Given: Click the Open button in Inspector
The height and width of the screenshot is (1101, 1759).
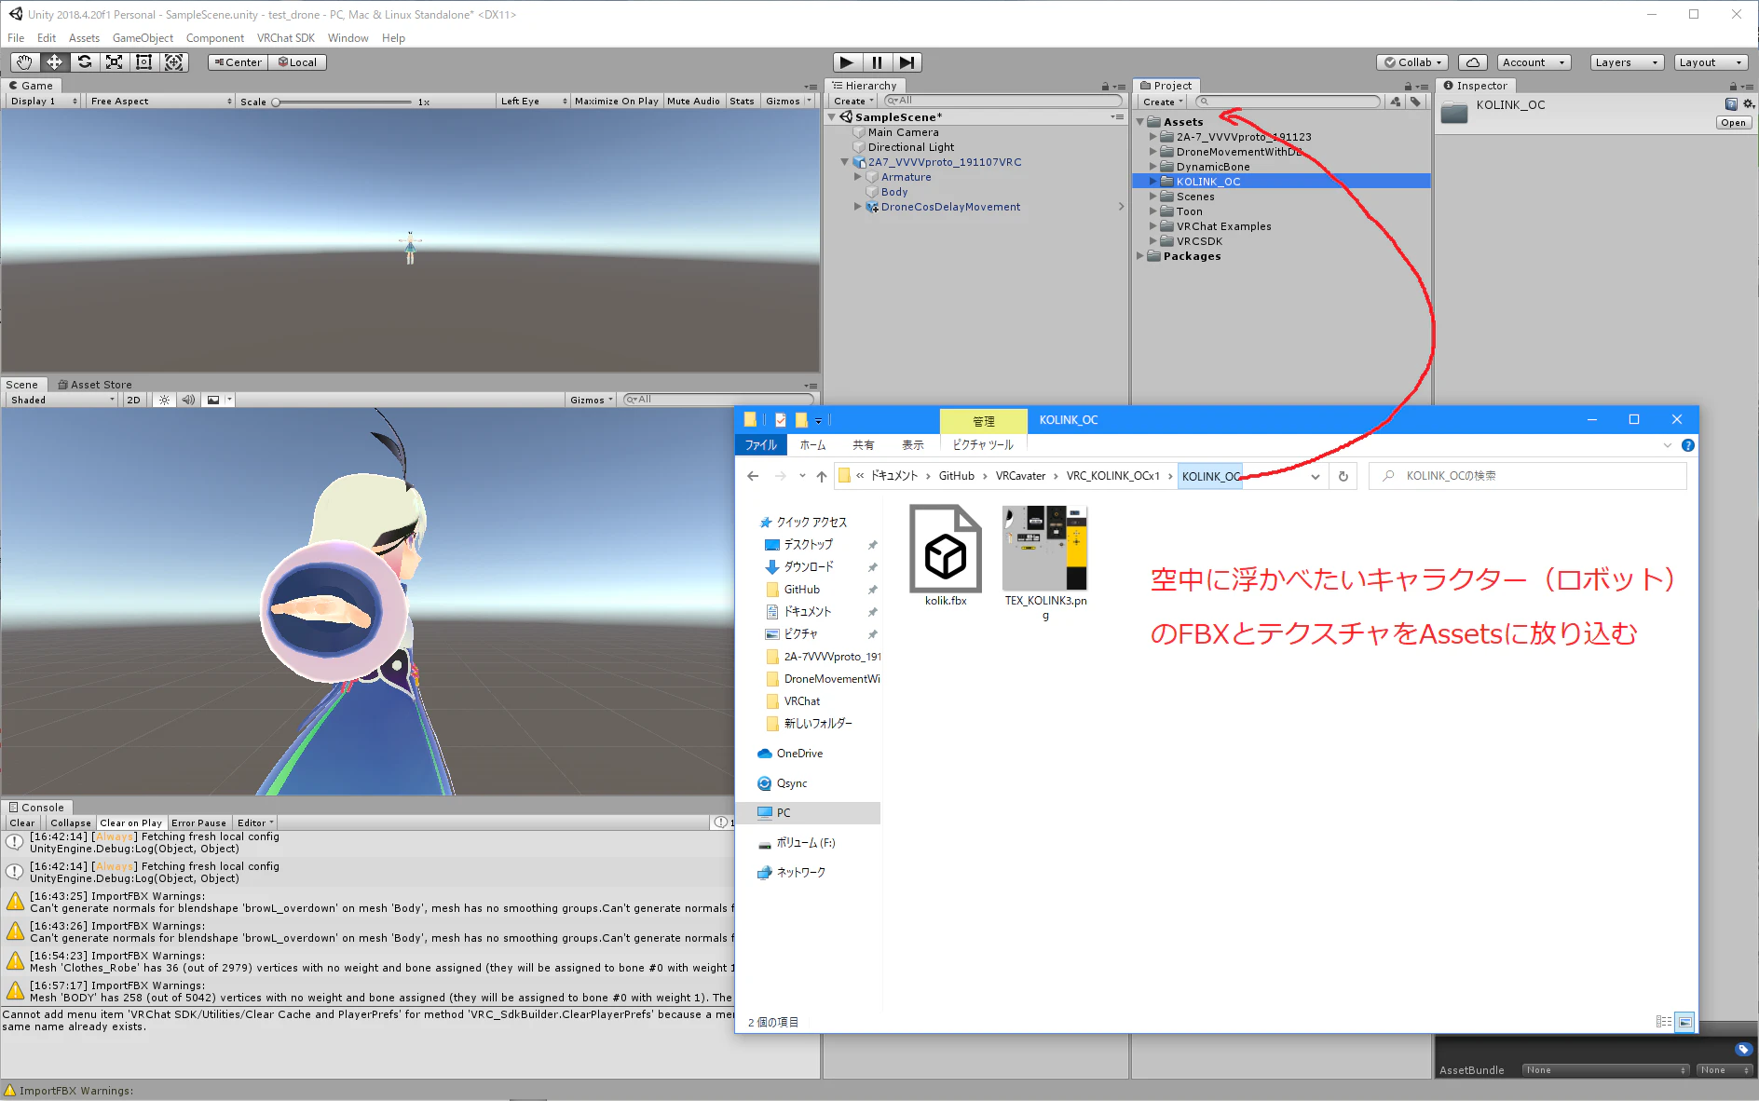Looking at the screenshot, I should (x=1733, y=123).
